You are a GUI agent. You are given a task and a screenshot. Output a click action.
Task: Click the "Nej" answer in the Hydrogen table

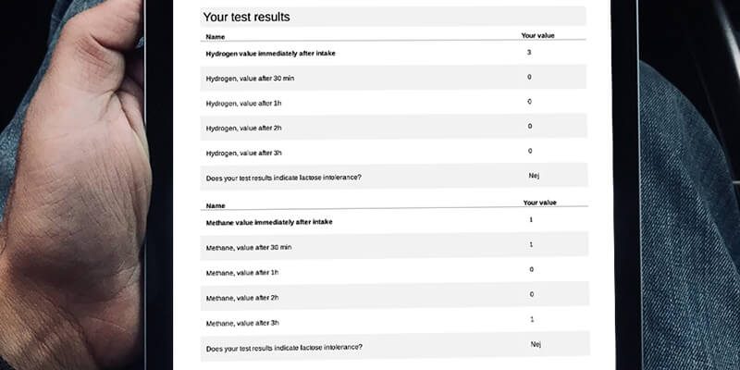pos(534,175)
